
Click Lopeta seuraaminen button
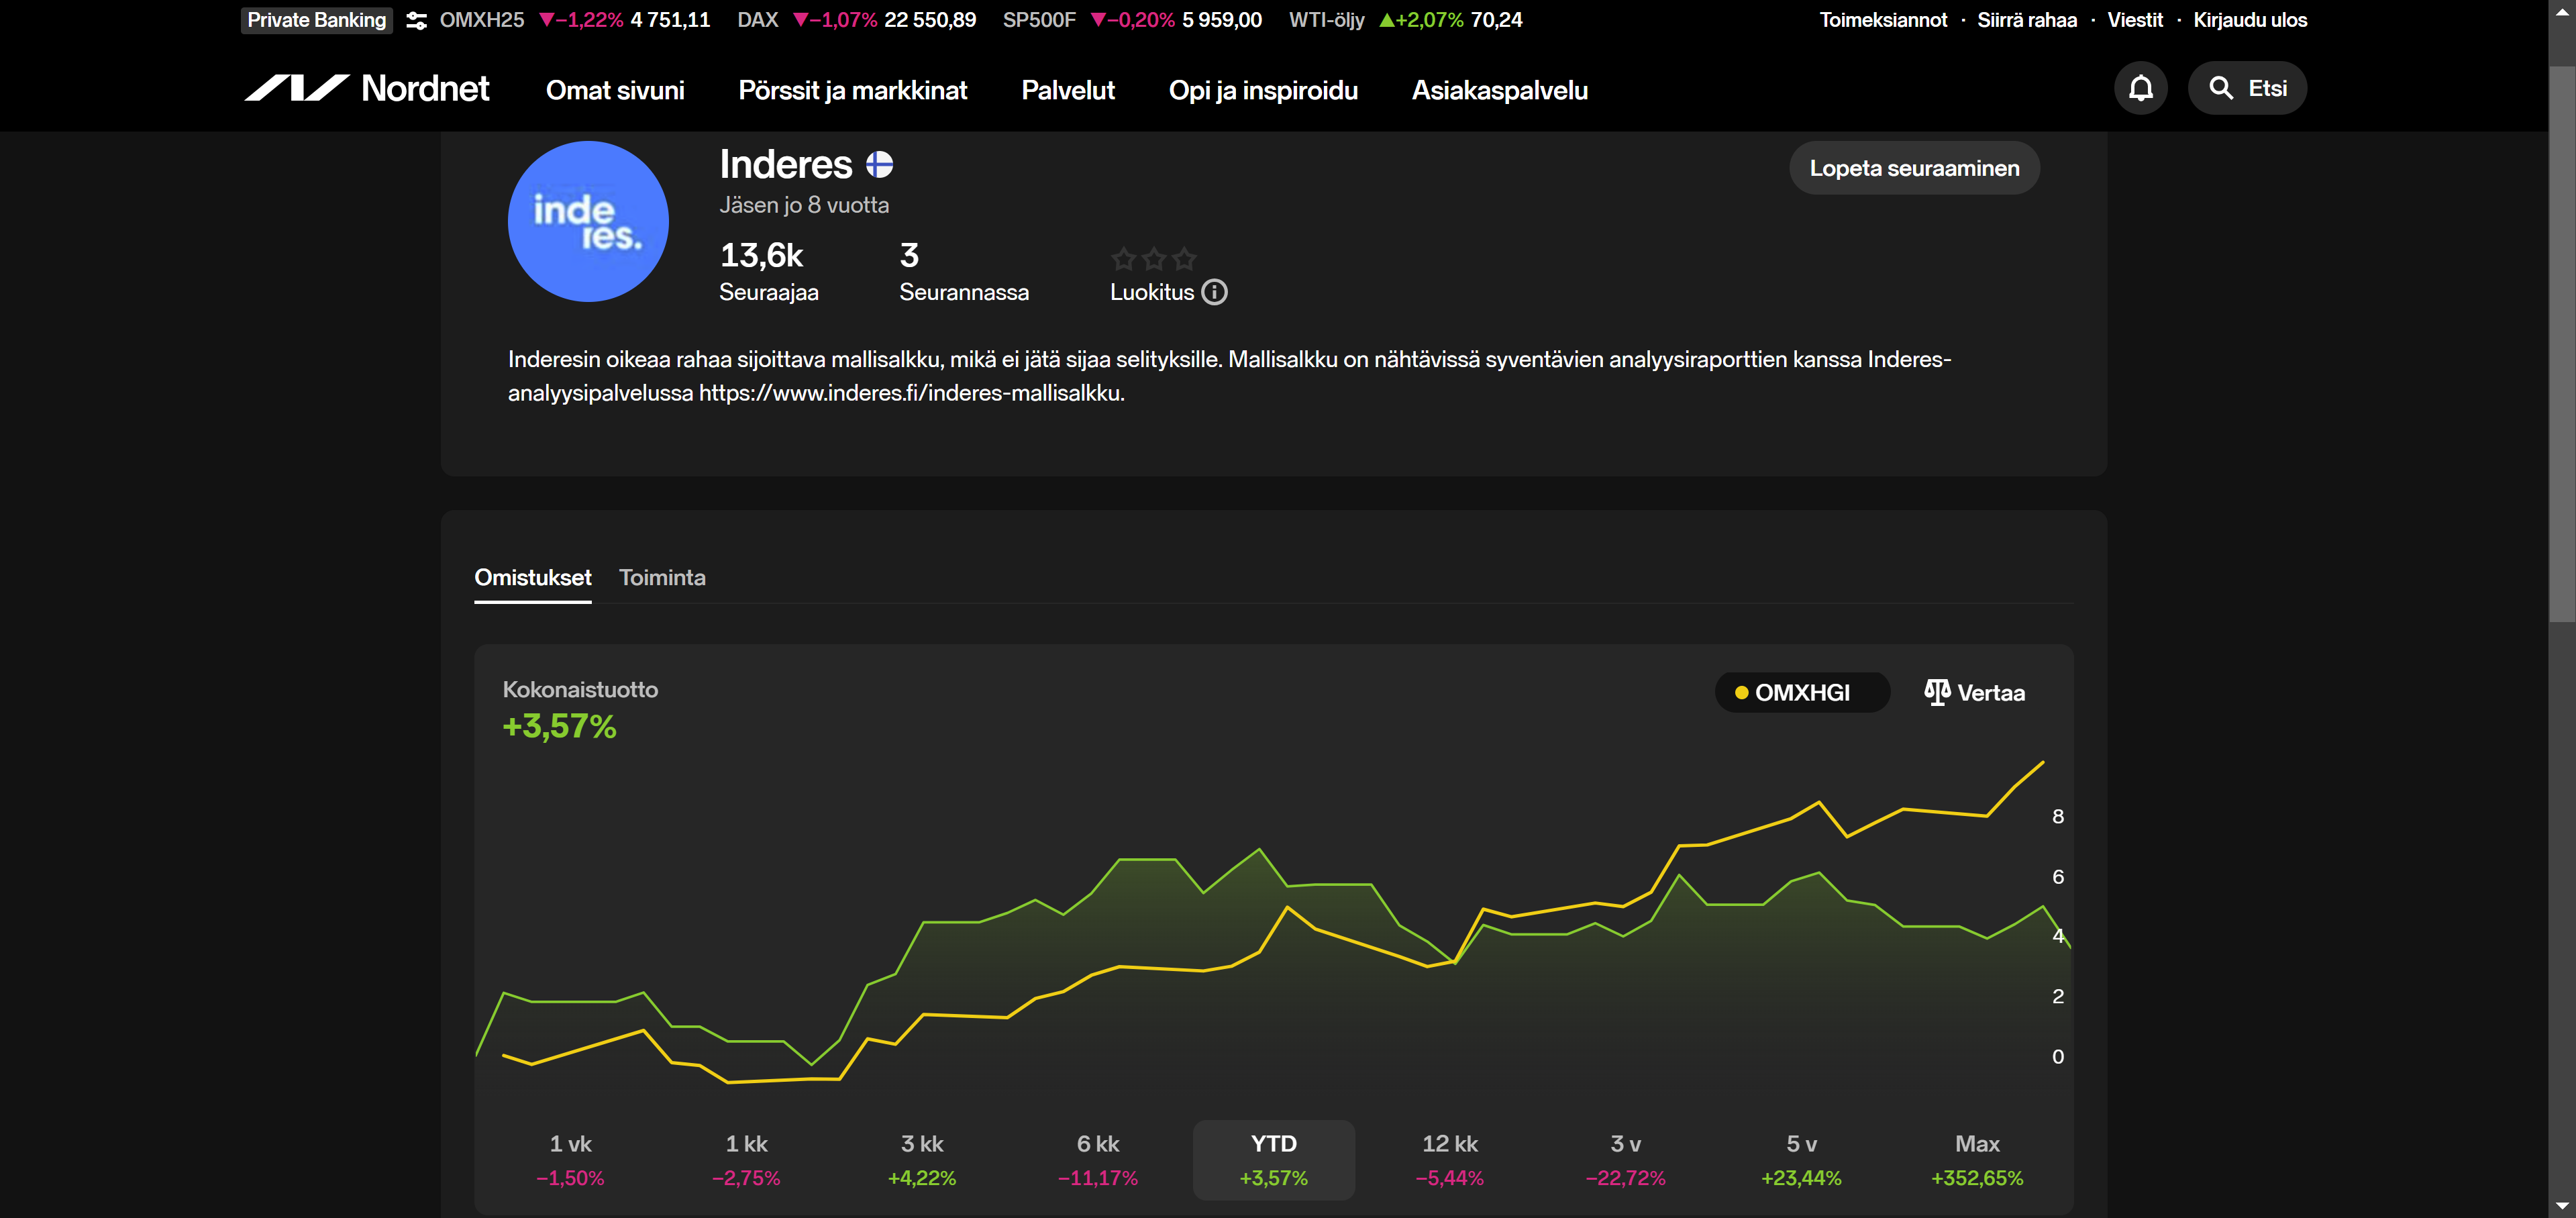pos(1914,168)
